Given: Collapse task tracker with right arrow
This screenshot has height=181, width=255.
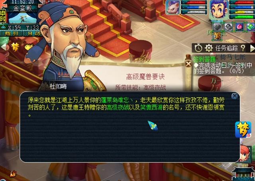Looking at the screenshot, I should pyautogui.click(x=252, y=48).
